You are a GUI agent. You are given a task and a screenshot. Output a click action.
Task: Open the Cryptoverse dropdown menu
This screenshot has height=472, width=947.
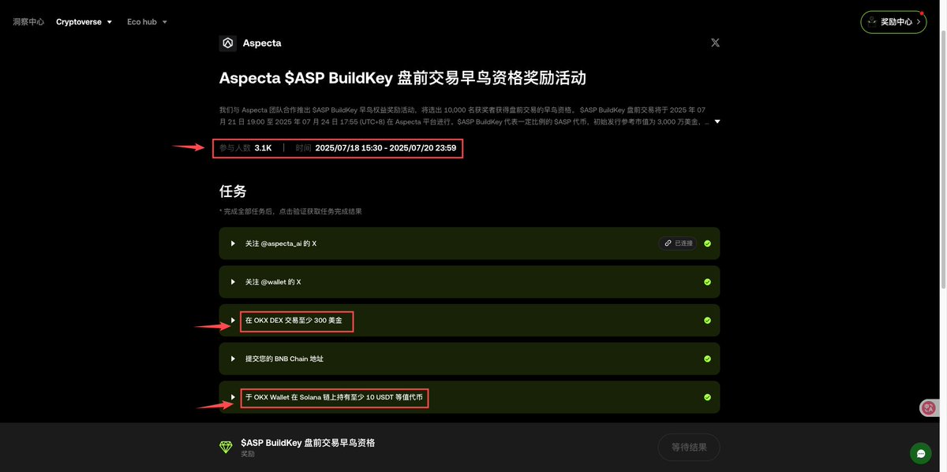[84, 22]
